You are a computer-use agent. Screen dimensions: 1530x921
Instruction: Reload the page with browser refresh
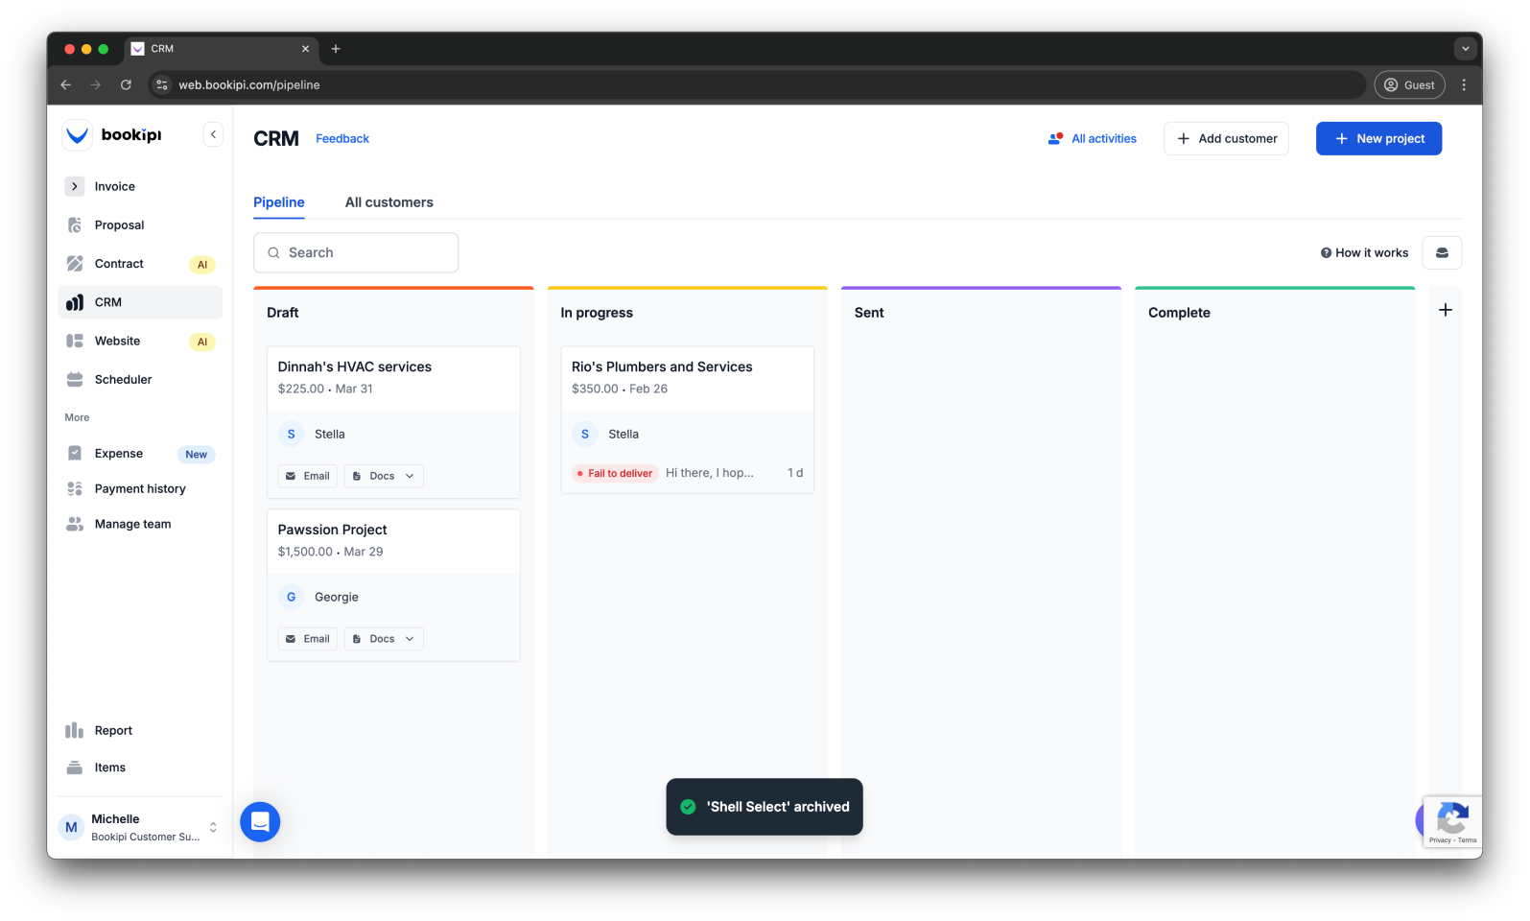tap(126, 85)
